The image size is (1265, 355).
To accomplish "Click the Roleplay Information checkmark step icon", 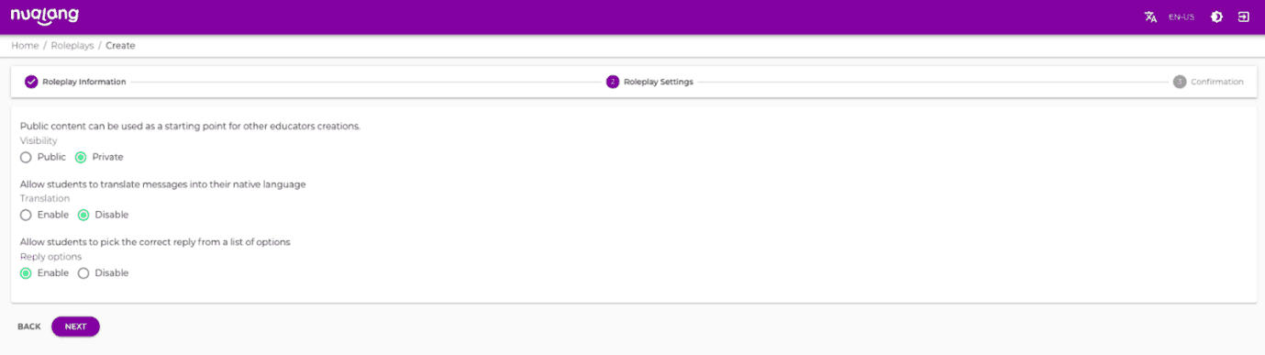I will pyautogui.click(x=31, y=82).
